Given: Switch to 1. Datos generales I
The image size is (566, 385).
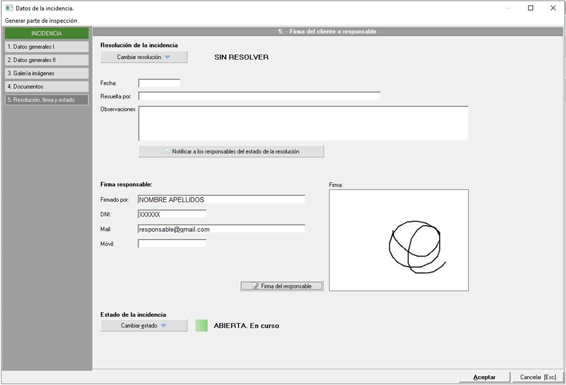Looking at the screenshot, I should point(47,47).
